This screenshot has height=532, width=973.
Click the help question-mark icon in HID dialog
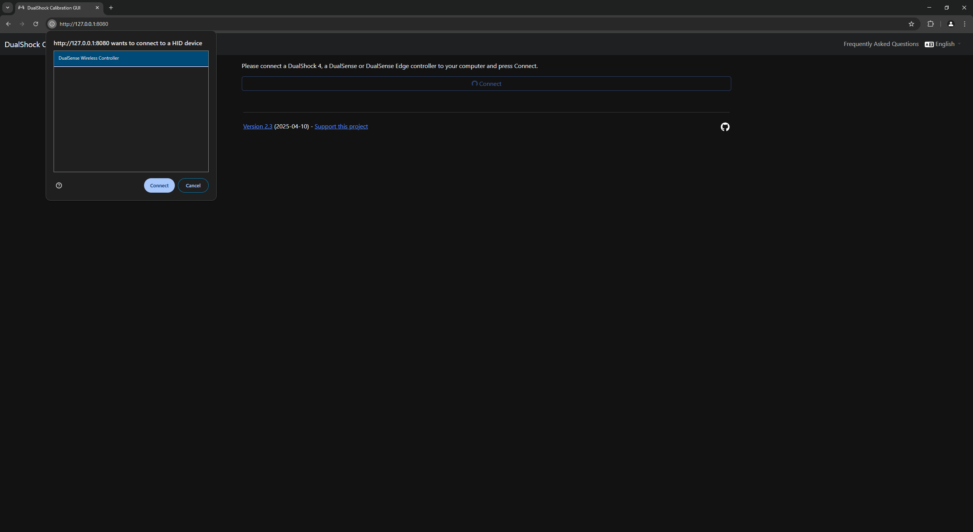click(59, 185)
